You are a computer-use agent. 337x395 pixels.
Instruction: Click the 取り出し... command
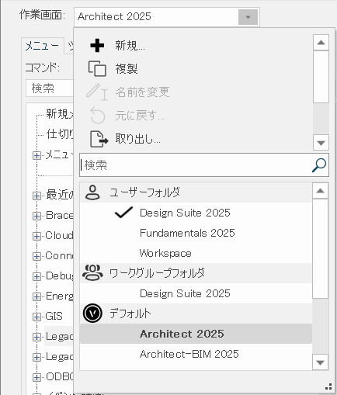(137, 139)
